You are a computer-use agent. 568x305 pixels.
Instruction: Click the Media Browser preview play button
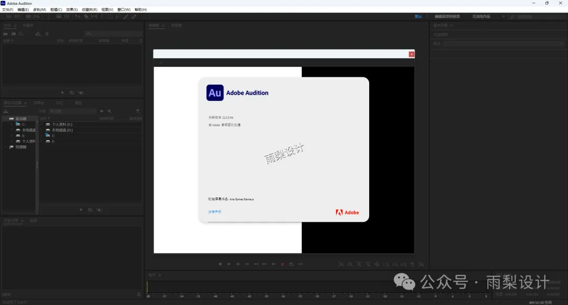pyautogui.click(x=81, y=210)
